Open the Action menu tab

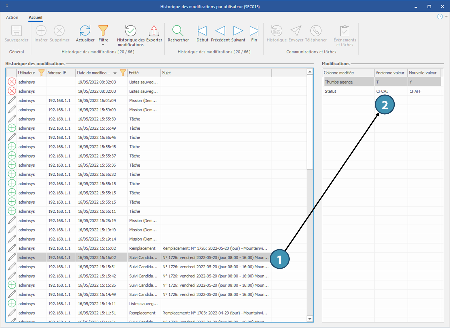click(12, 17)
